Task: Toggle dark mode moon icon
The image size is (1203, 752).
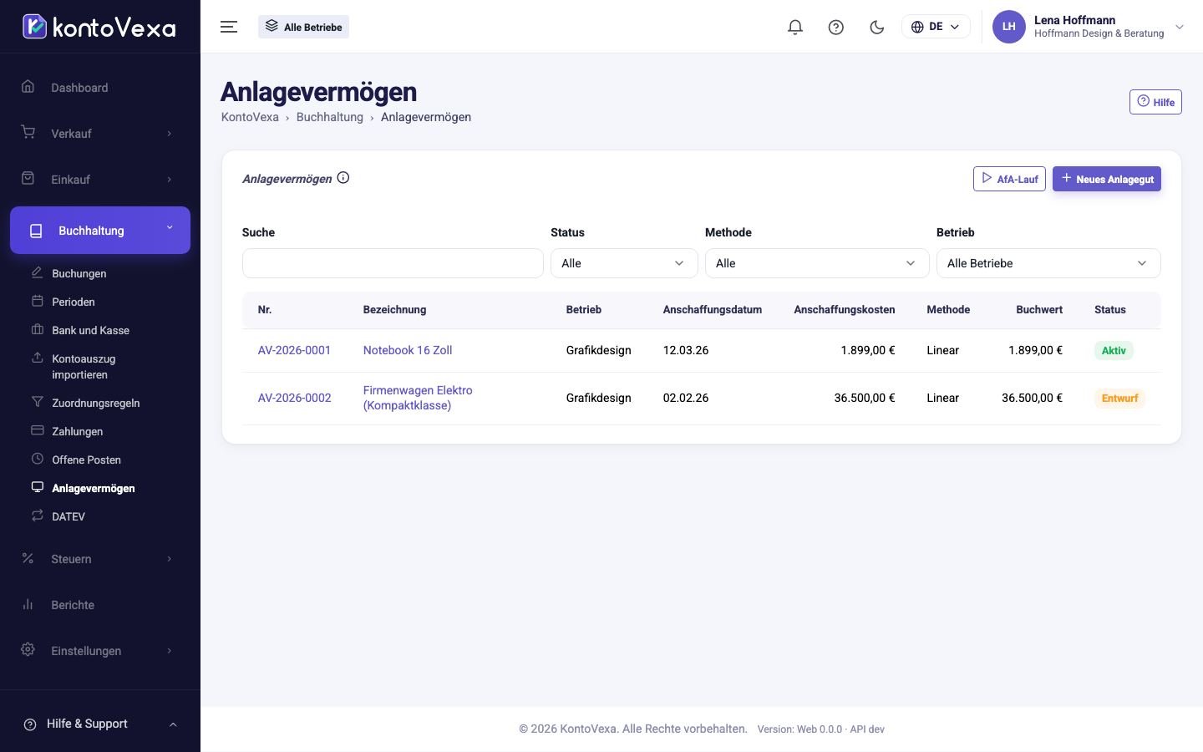Action: click(x=877, y=27)
